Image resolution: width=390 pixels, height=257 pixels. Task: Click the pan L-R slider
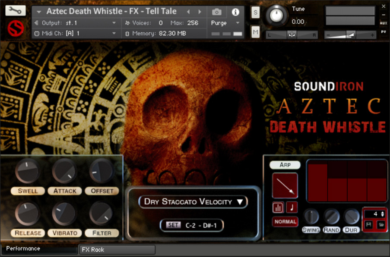(x=292, y=35)
